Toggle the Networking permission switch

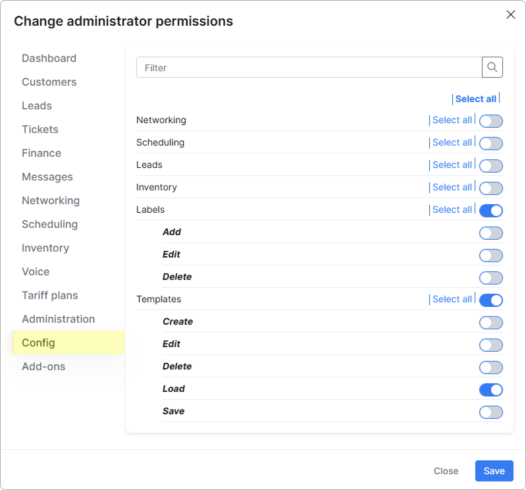point(490,121)
